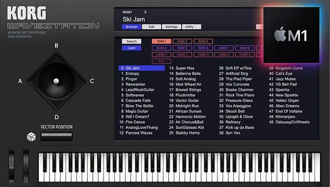Image resolution: width=330 pixels, height=187 pixels.
Task: Select preset 13 Super Res
Action: [182, 68]
